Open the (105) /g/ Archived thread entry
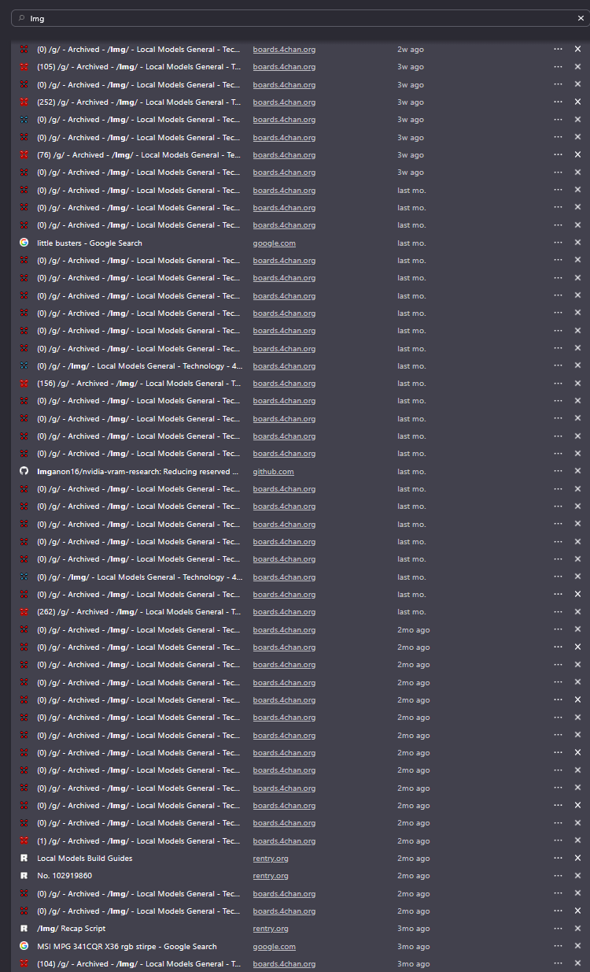590x972 pixels. click(138, 67)
